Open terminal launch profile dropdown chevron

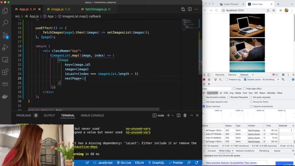coord(172,115)
